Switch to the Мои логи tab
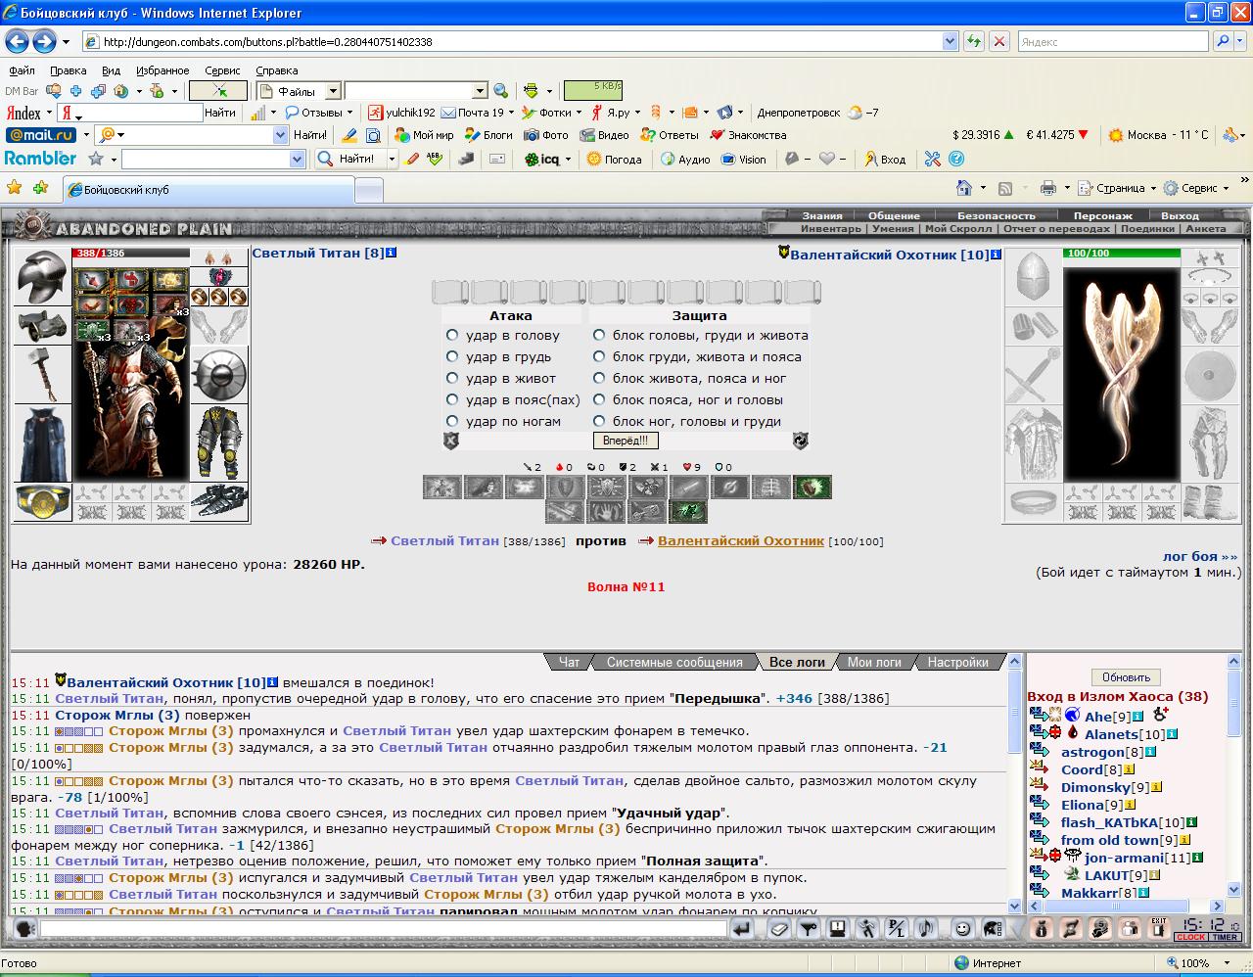This screenshot has height=977, width=1253. (x=873, y=662)
